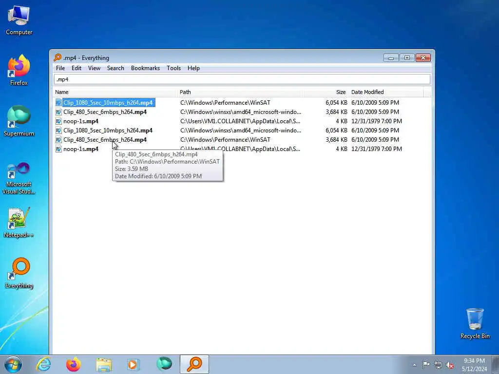Select Clip_1080_5sec_10mbps_h264.mp4 in the winsxs folder
499x374 pixels.
tap(108, 131)
